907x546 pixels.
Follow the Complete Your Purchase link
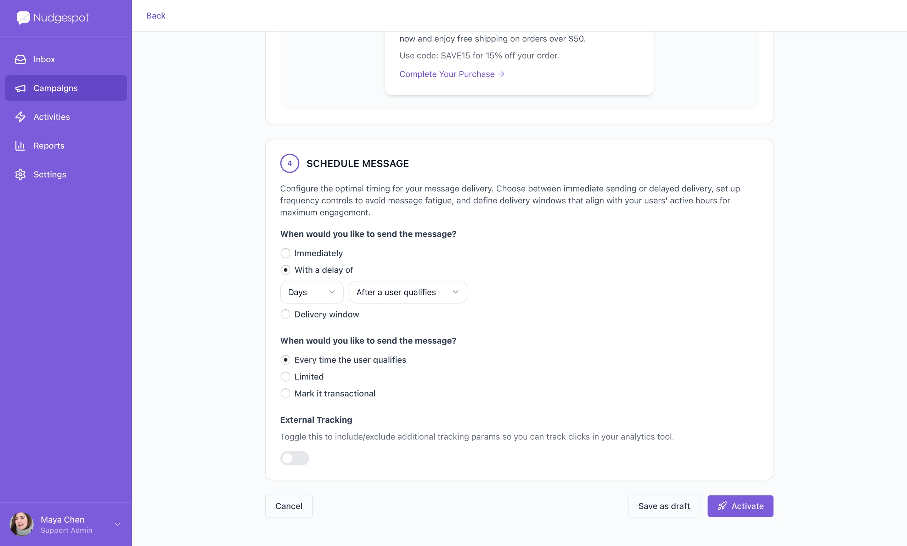pos(452,74)
